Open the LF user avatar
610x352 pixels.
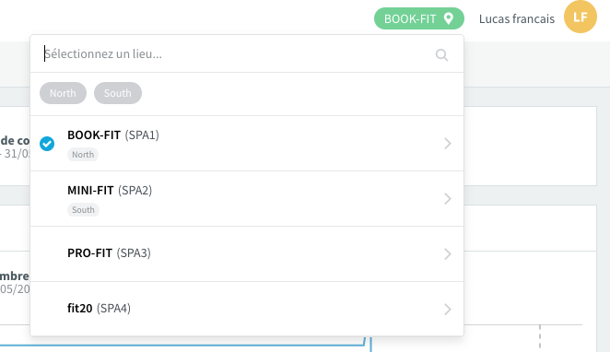[x=581, y=17]
